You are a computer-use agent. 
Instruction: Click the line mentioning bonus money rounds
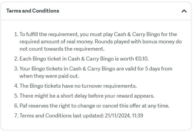[x=101, y=41]
